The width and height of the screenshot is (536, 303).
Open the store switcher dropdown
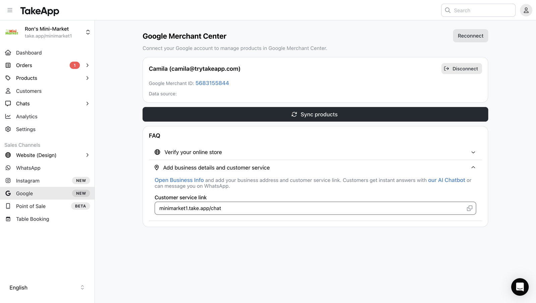[x=88, y=32]
